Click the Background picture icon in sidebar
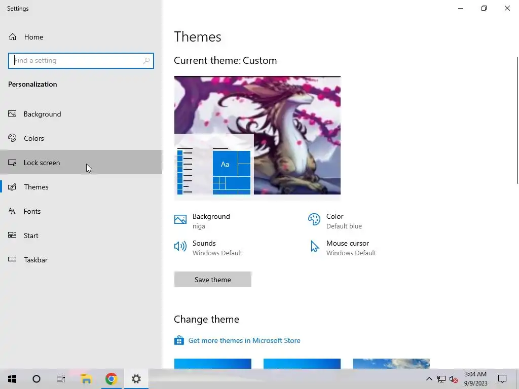The height and width of the screenshot is (389, 519). (12, 114)
